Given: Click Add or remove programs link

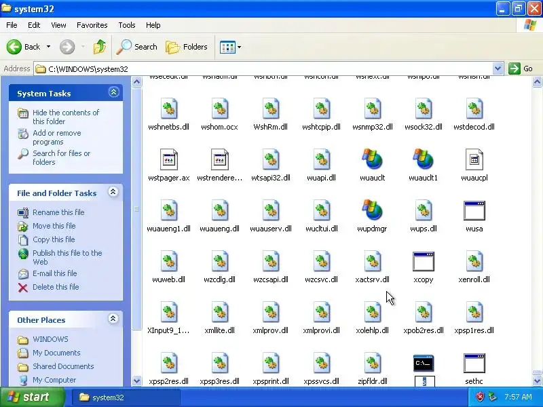Looking at the screenshot, I should (x=57, y=138).
